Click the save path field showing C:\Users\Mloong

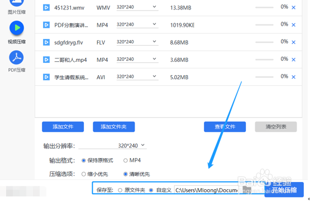[206, 190]
